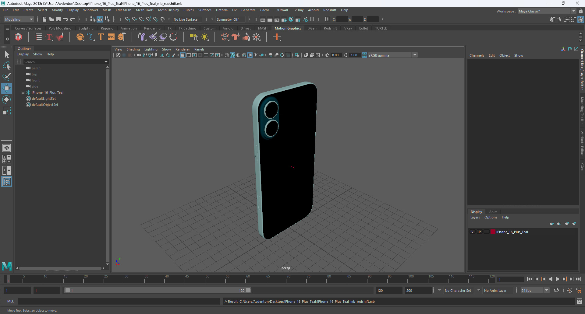Screen dimensions: 585x314
Task: Toggle visibility V of IPhone_16_Plus_Teal layer
Action: pos(473,232)
